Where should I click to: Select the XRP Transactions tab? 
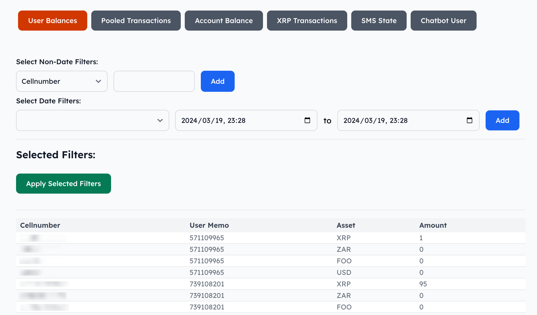[x=307, y=21]
